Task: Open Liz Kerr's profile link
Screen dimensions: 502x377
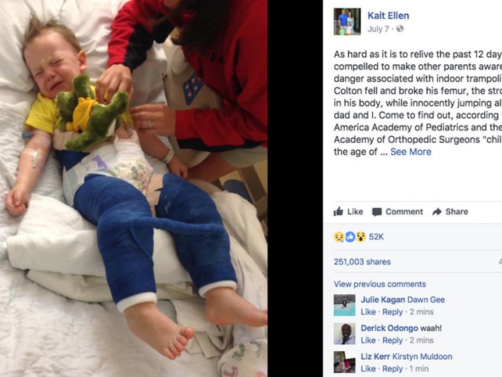Action: coord(375,356)
